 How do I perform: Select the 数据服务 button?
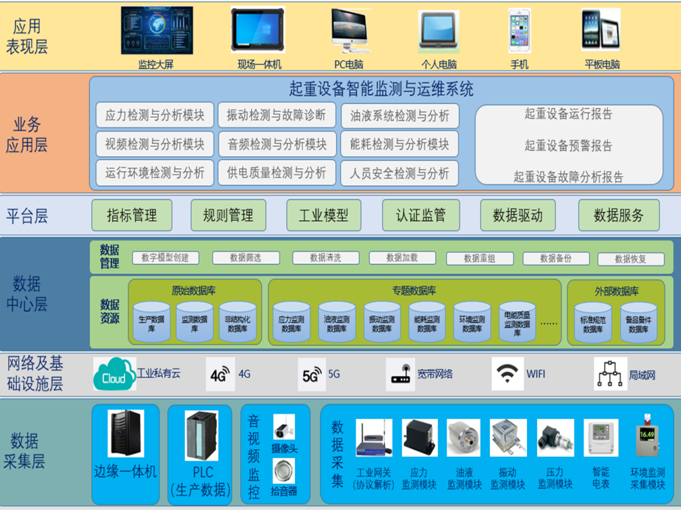[619, 216]
